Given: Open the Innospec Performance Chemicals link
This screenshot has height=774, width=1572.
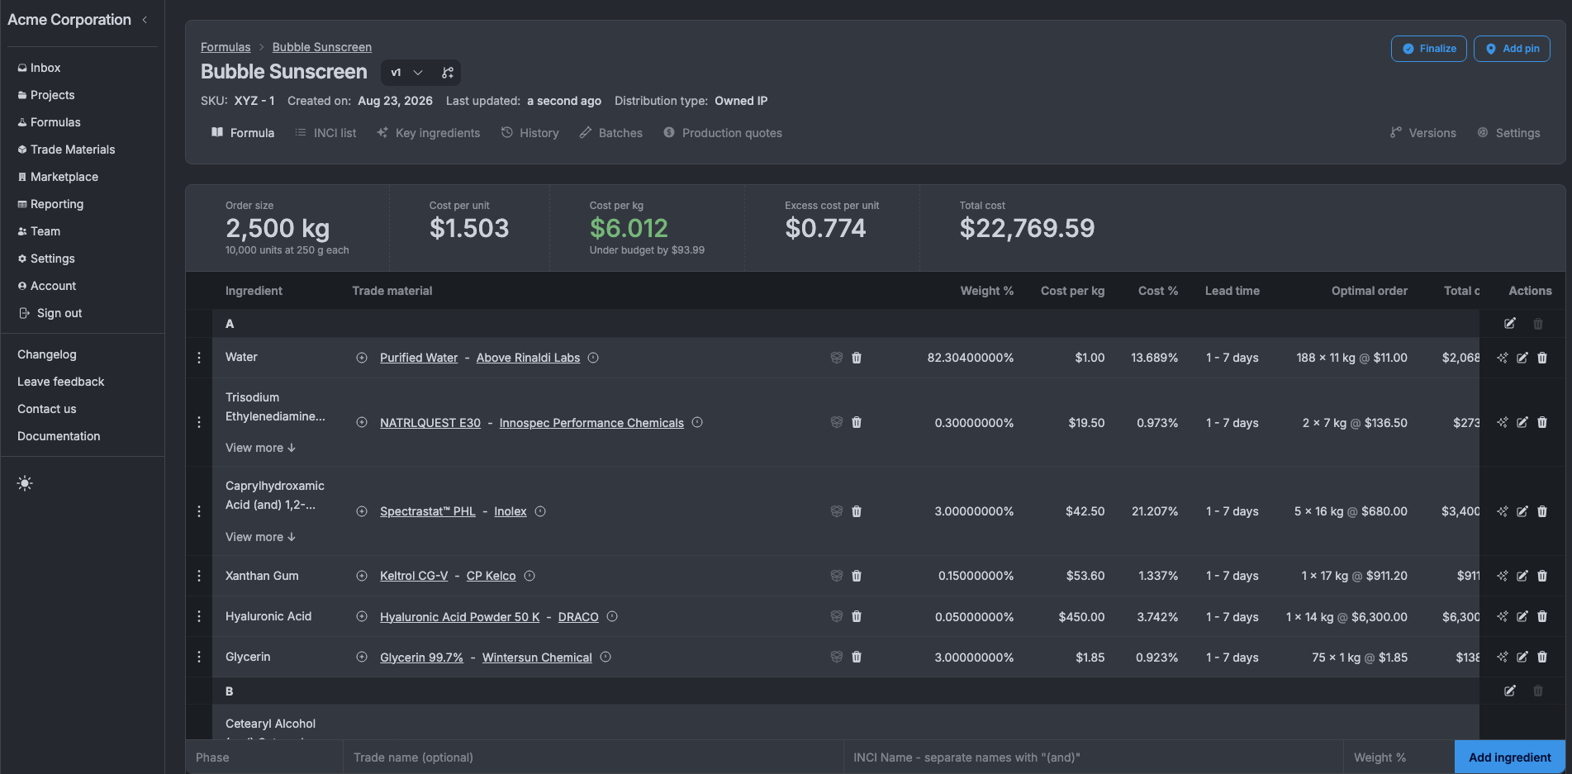Looking at the screenshot, I should [591, 423].
